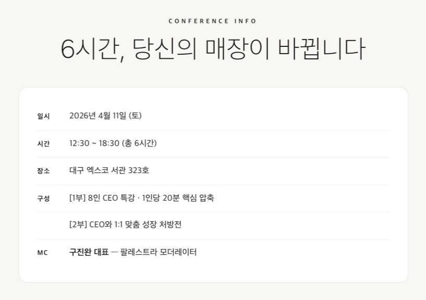
Task: Click the CONFERENCE INFO heading label
Action: [212, 21]
